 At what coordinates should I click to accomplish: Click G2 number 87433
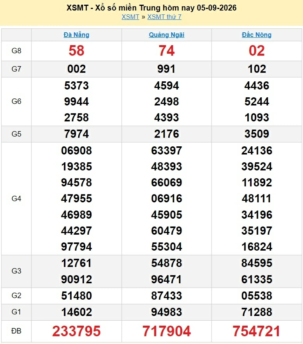[x=166, y=295]
